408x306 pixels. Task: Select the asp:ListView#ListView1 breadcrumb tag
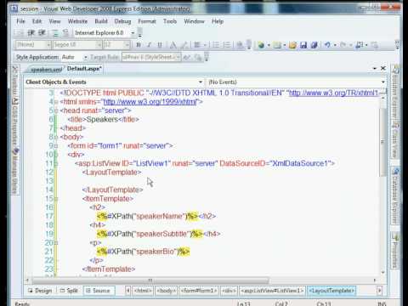[272, 291]
